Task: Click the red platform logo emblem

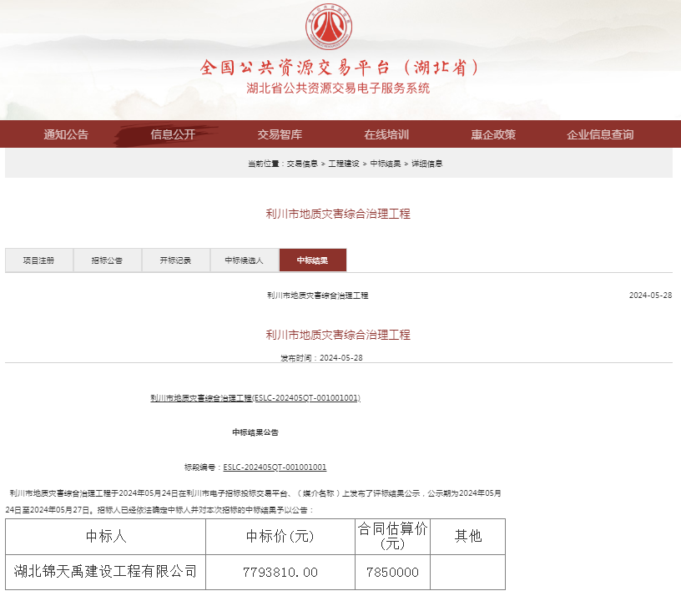Action: [329, 26]
